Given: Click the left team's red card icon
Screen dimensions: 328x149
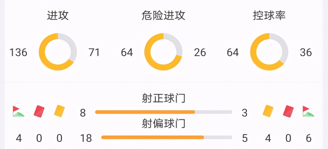Looking at the screenshot, I should coord(39,111).
